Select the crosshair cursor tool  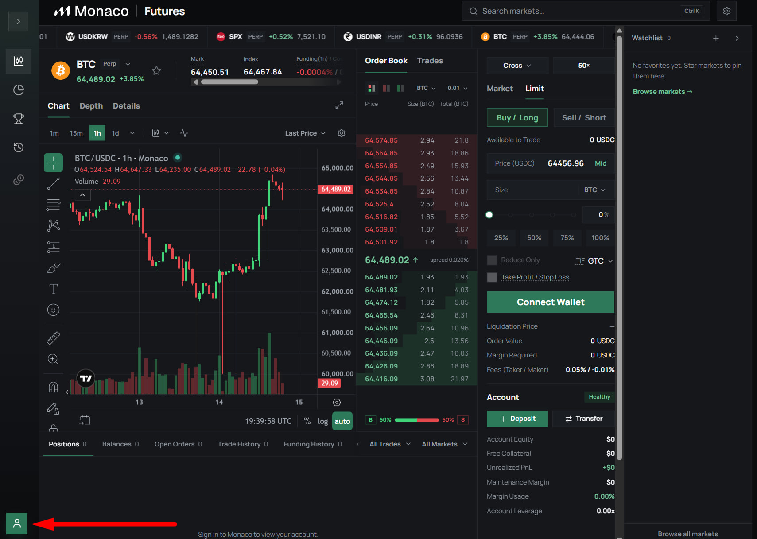point(53,163)
